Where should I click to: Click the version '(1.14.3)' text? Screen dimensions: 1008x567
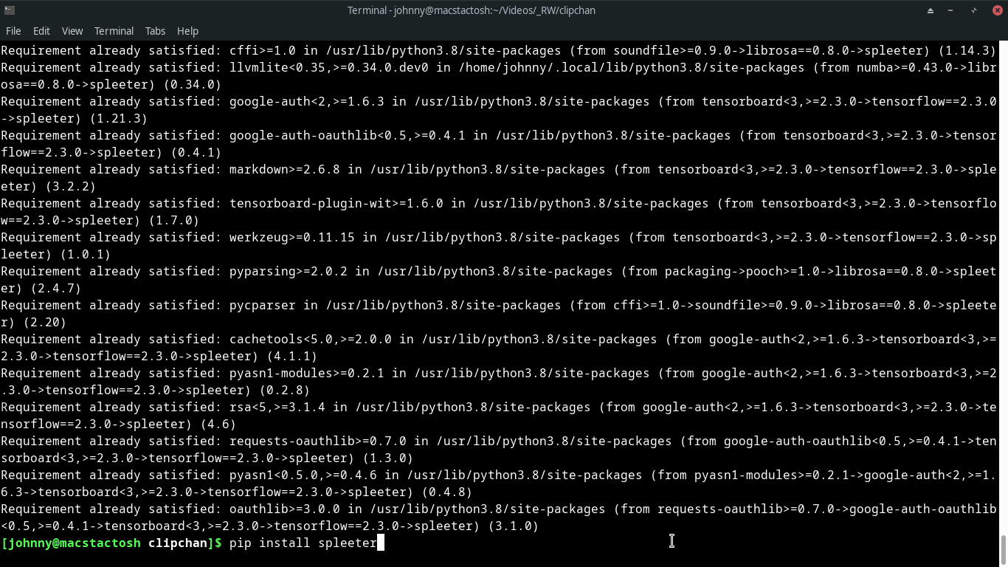(x=967, y=51)
